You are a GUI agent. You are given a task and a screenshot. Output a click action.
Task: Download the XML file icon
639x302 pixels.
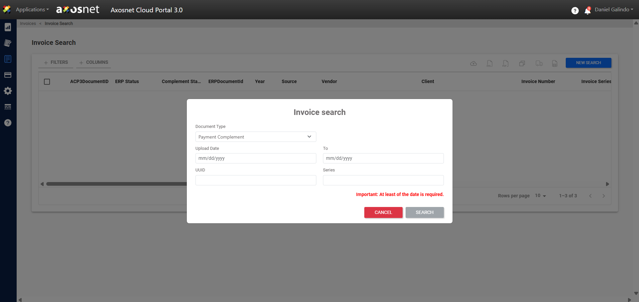pyautogui.click(x=489, y=63)
